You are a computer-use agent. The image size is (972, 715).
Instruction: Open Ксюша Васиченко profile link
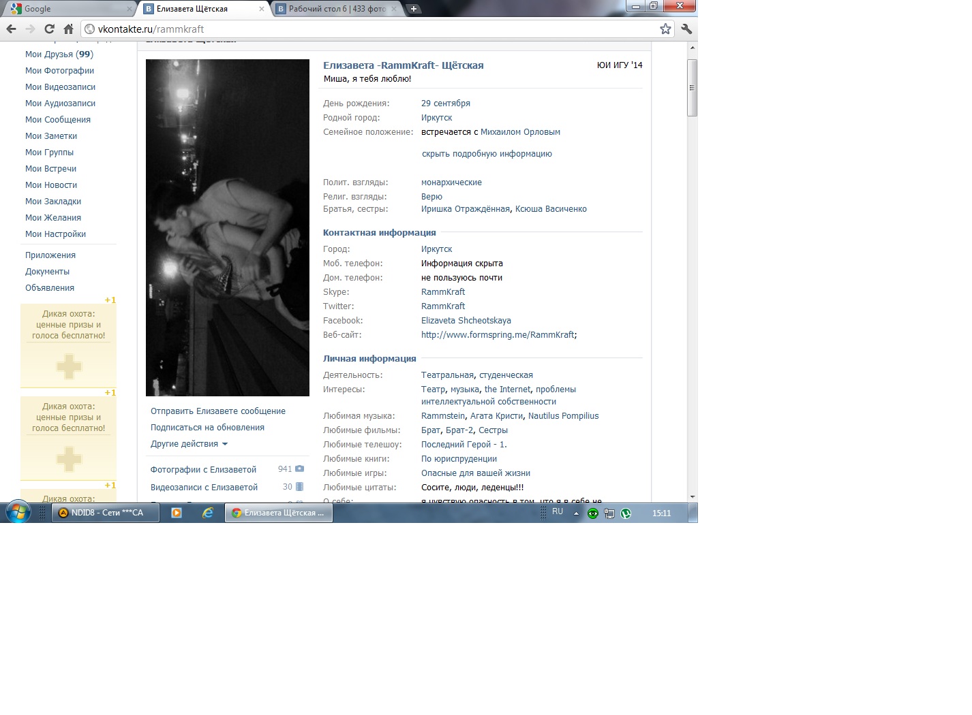551,209
